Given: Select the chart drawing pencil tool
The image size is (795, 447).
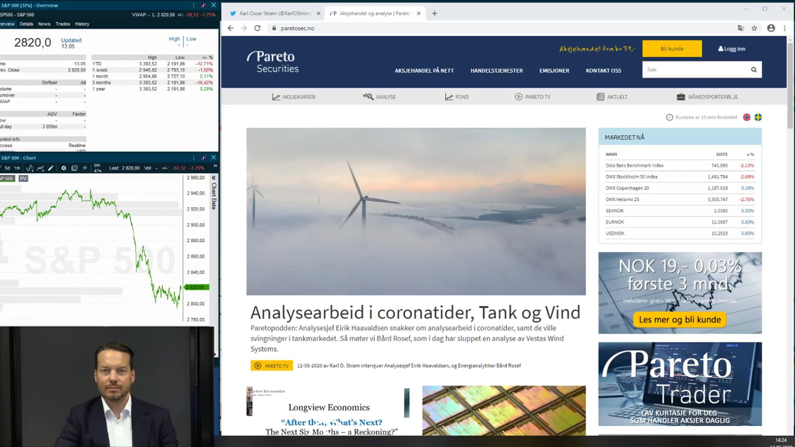Looking at the screenshot, I should [x=51, y=168].
